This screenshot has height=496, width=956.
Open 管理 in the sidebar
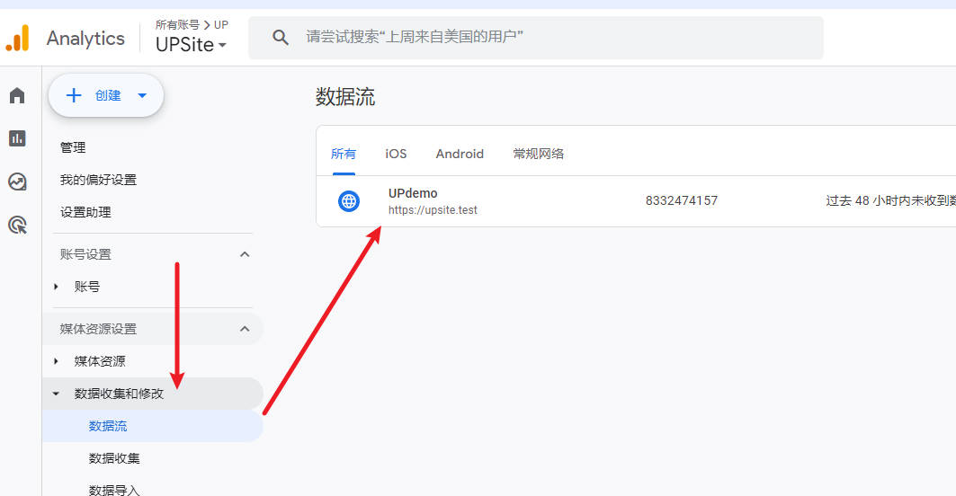pyautogui.click(x=73, y=147)
